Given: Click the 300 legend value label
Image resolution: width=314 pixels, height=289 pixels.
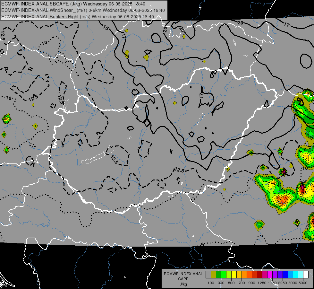Looking at the screenshot, I should (x=221, y=283).
